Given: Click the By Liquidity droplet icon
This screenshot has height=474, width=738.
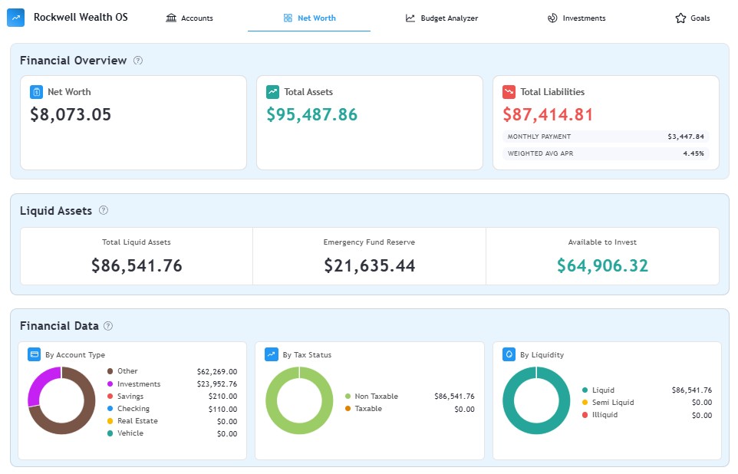Looking at the screenshot, I should click(509, 354).
